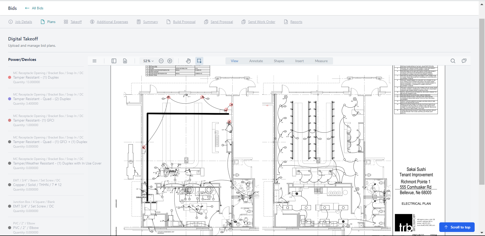Click the purple swatch on Quad Duplex item
This screenshot has height=236, width=485.
pyautogui.click(x=9, y=99)
